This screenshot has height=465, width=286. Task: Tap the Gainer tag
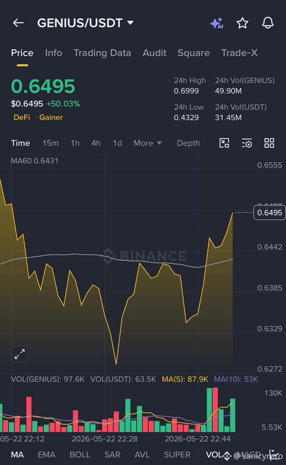(x=51, y=117)
